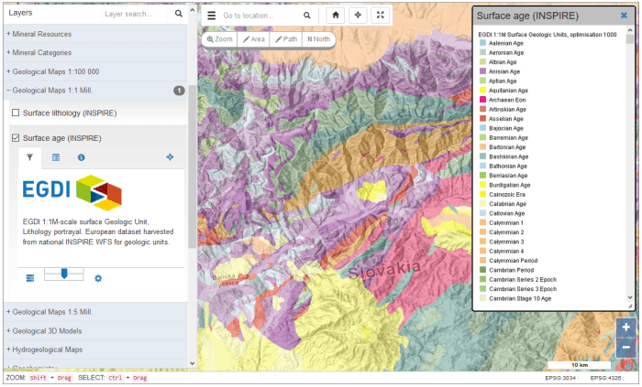Click the North orientation button
The image size is (642, 387).
click(x=318, y=39)
